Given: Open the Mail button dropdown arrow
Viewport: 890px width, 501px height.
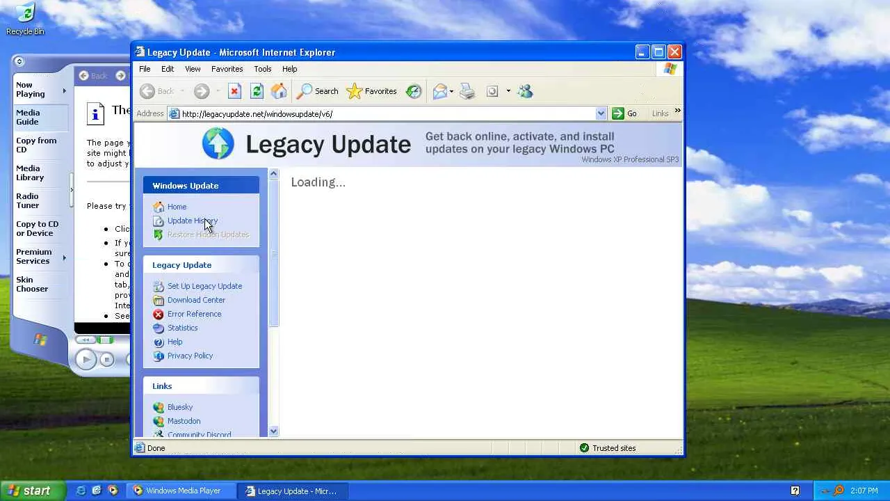Looking at the screenshot, I should (x=451, y=91).
